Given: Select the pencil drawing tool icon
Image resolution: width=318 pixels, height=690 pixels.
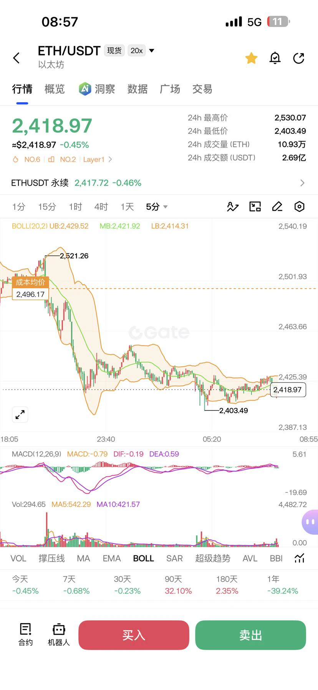Looking at the screenshot, I should (277, 207).
